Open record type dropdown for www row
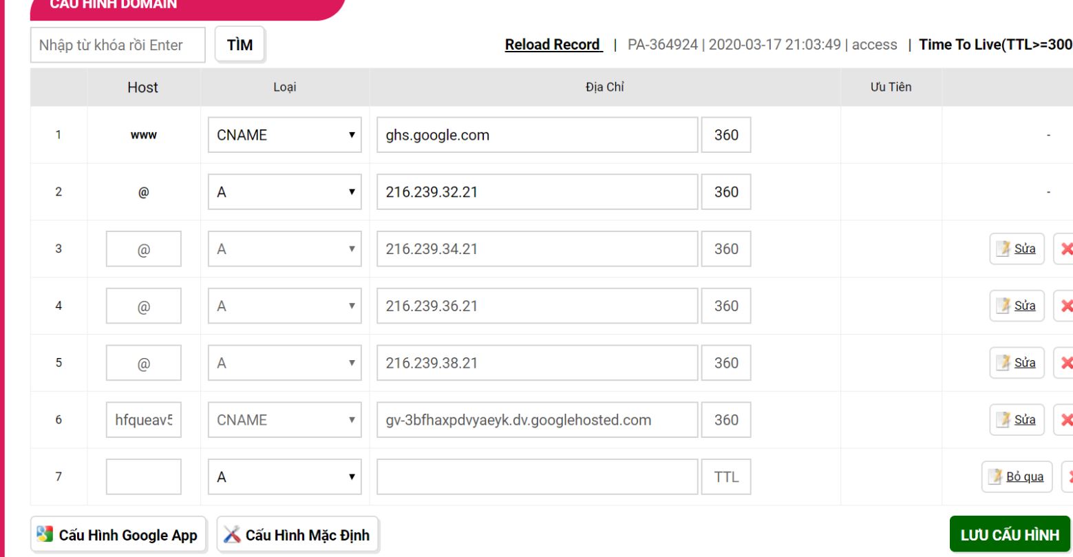 (x=284, y=135)
